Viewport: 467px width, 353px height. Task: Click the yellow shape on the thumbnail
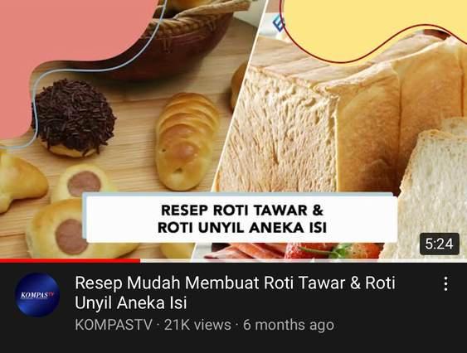point(372,27)
